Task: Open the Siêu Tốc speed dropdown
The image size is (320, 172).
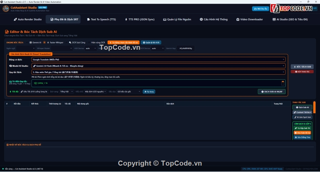Action: point(34,92)
